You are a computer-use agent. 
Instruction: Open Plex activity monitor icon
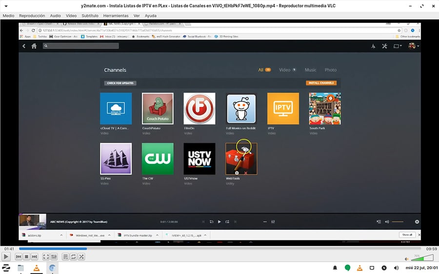click(373, 46)
